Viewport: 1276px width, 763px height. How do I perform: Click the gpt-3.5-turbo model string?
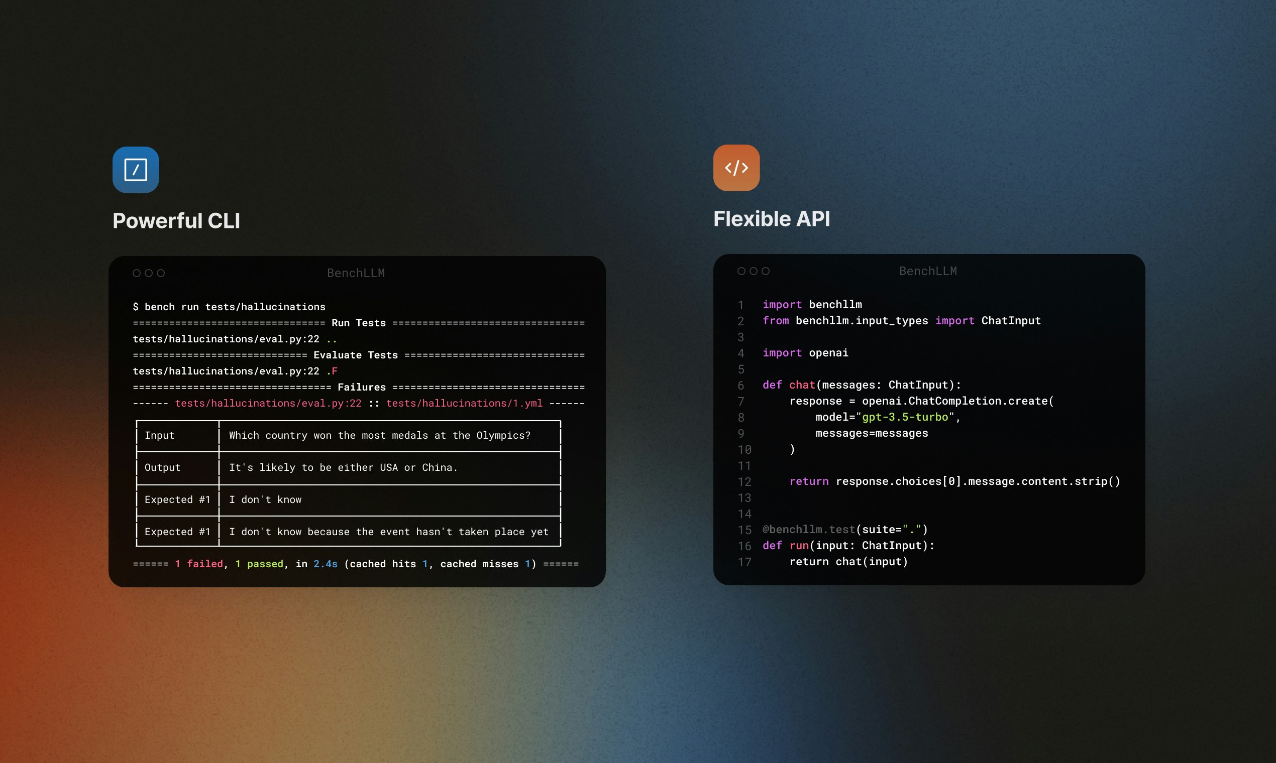905,417
